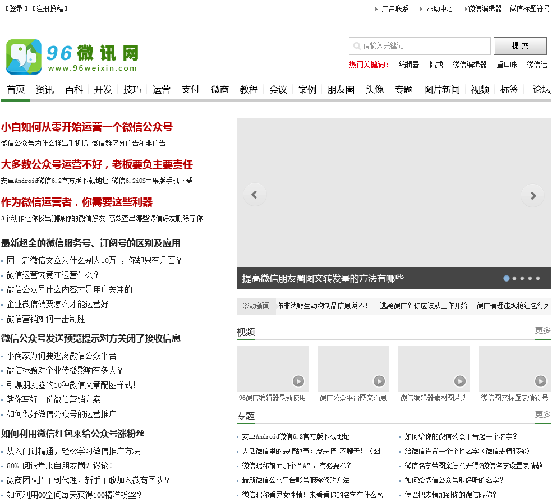
Task: Open 百科 navigation item
Action: [74, 90]
